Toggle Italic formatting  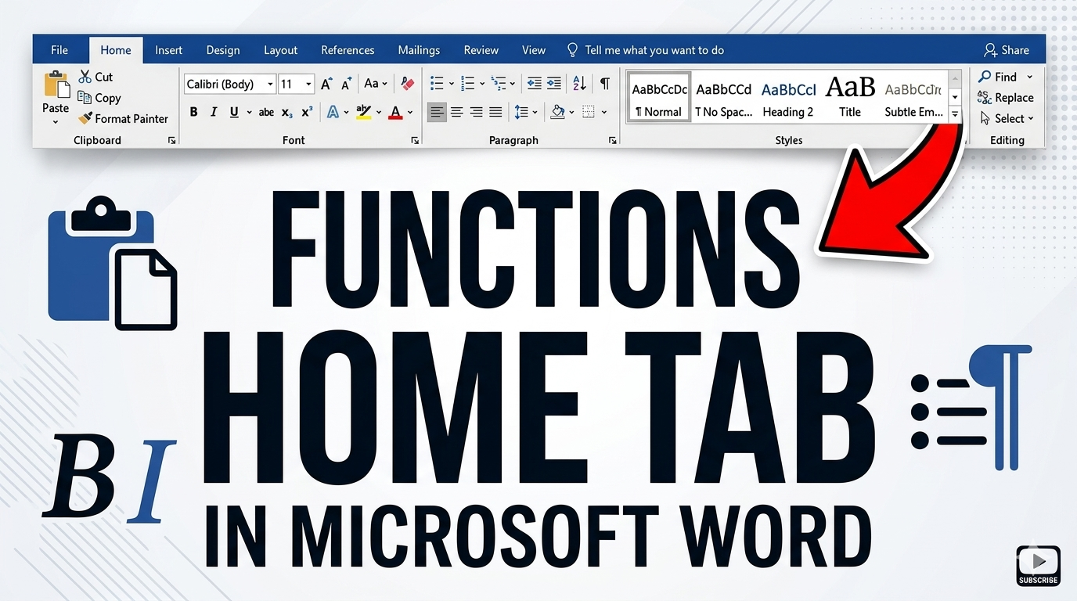pos(214,113)
